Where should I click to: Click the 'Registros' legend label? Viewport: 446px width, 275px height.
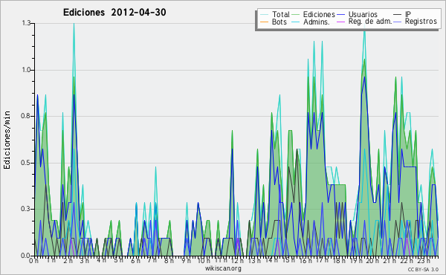click(421, 22)
